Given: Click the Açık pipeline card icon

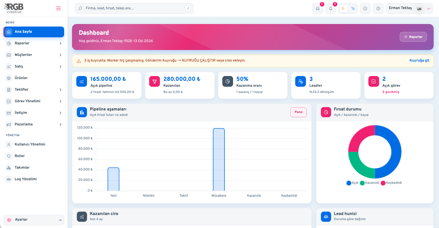Looking at the screenshot, I should (x=82, y=81).
